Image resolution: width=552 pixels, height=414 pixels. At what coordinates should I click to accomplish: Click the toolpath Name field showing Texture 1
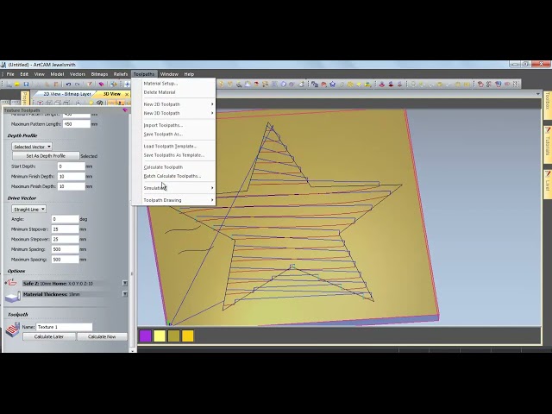[64, 327]
